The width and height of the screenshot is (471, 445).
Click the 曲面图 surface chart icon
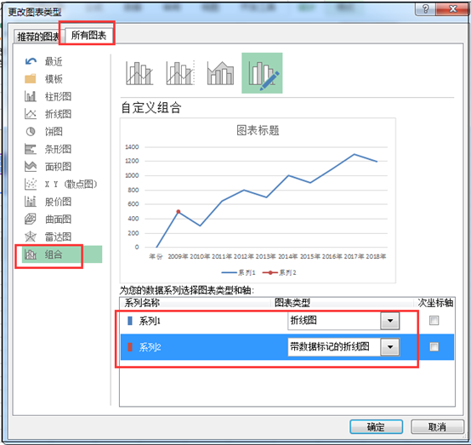[x=31, y=219]
